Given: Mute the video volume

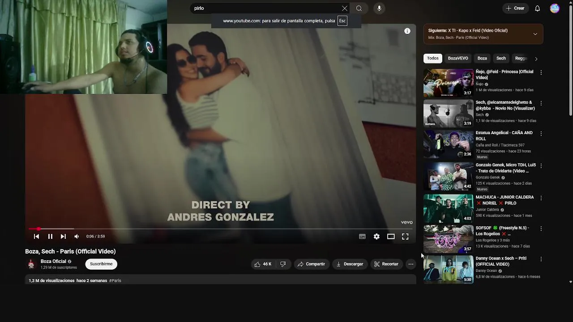Looking at the screenshot, I should coord(77,237).
